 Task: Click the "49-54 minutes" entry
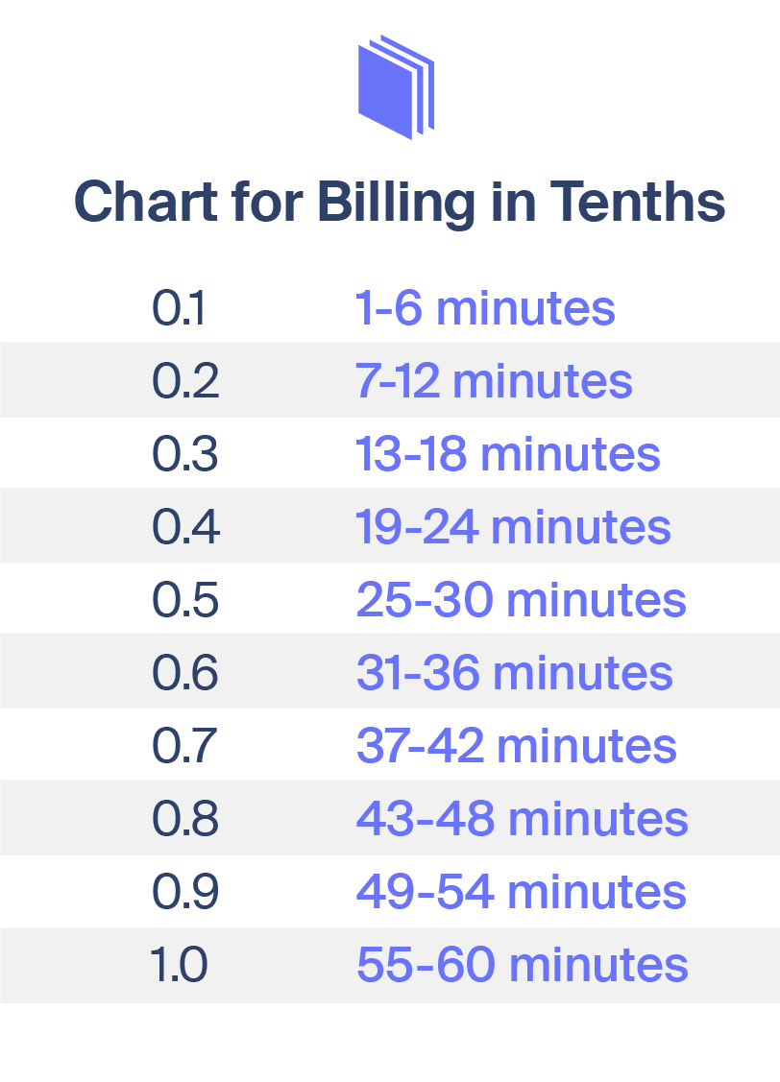[521, 893]
